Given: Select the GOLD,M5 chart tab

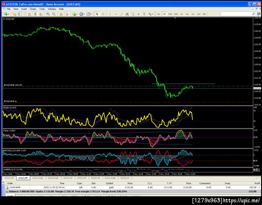Looking at the screenshot, I should (x=23, y=178).
